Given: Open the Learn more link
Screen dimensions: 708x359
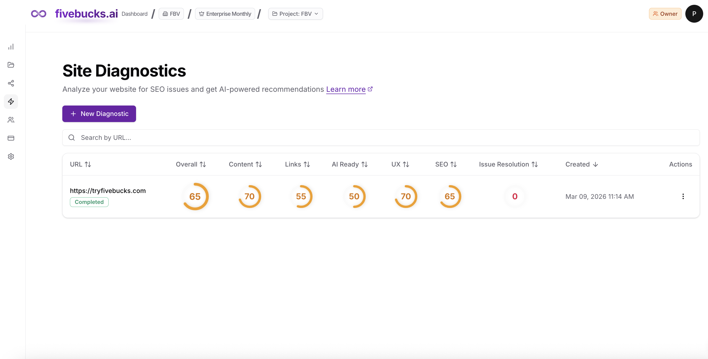Looking at the screenshot, I should coord(346,89).
